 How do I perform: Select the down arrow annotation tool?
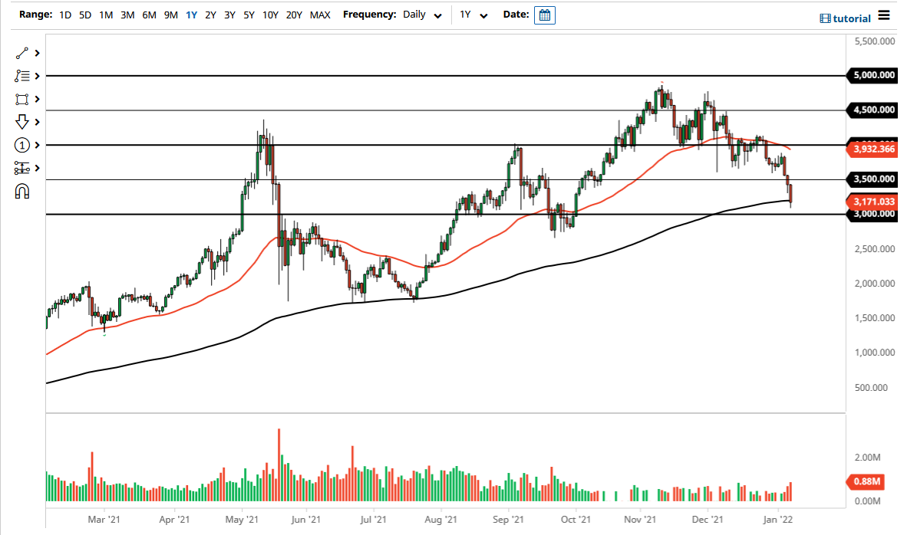[x=22, y=122]
